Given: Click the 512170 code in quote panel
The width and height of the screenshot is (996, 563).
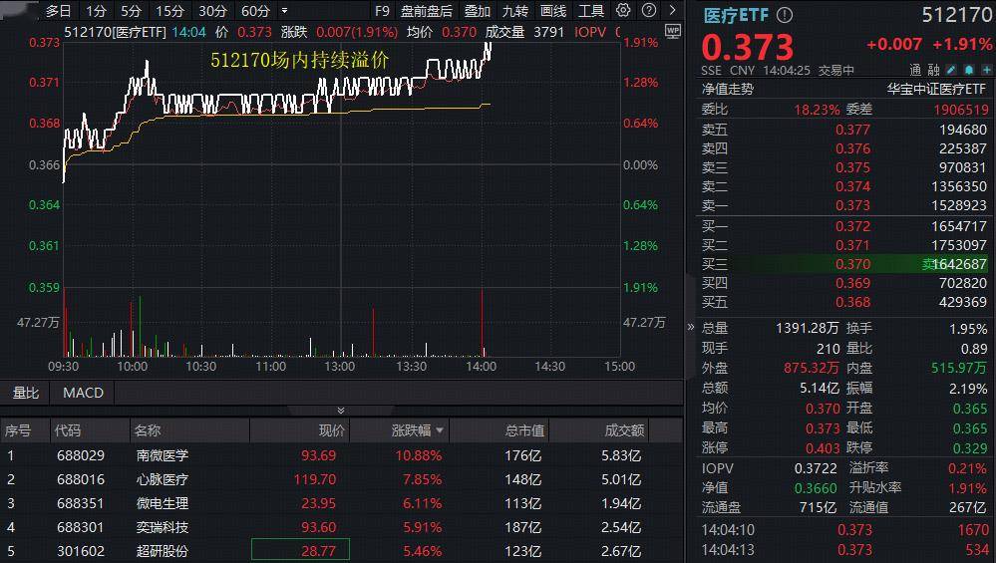Looking at the screenshot, I should tap(956, 15).
